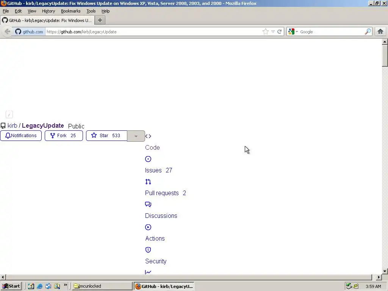Open the File menu
The image size is (388, 291).
(x=6, y=11)
